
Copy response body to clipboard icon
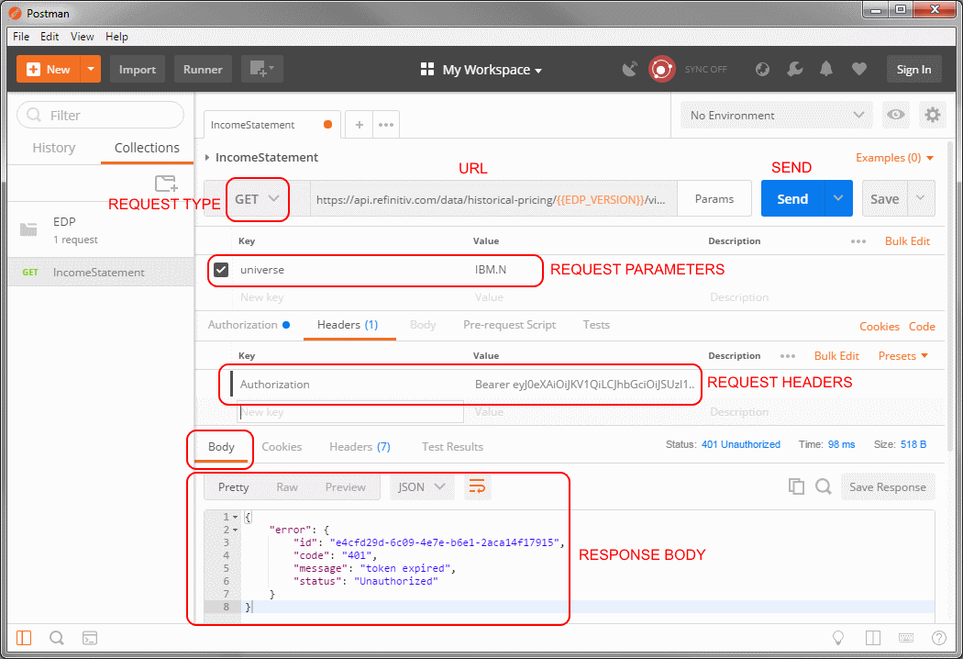[x=796, y=486]
